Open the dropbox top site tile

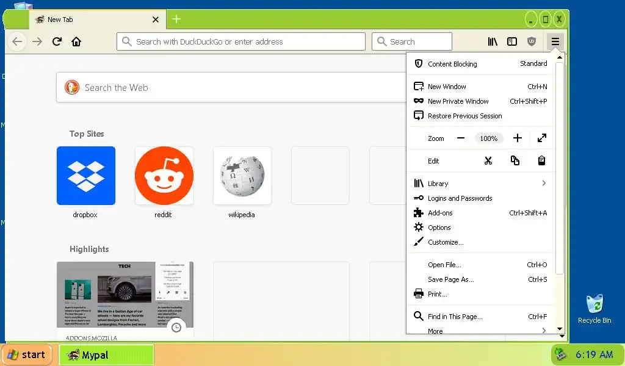[85, 176]
